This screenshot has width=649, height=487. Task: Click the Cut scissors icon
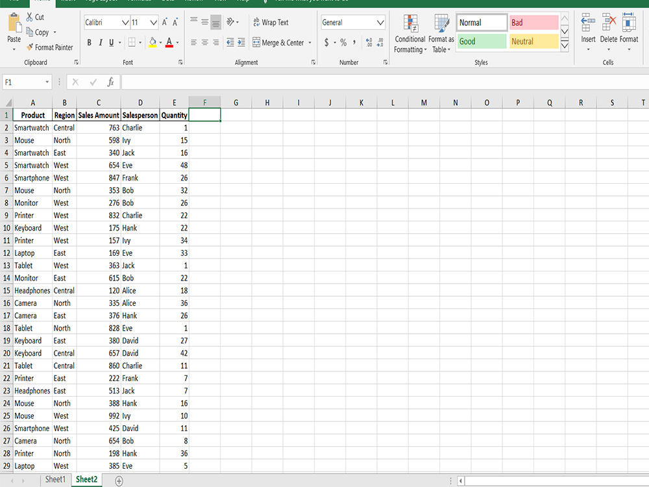pos(29,17)
